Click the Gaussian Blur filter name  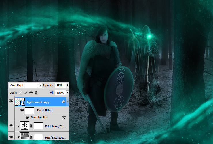pos(39,117)
